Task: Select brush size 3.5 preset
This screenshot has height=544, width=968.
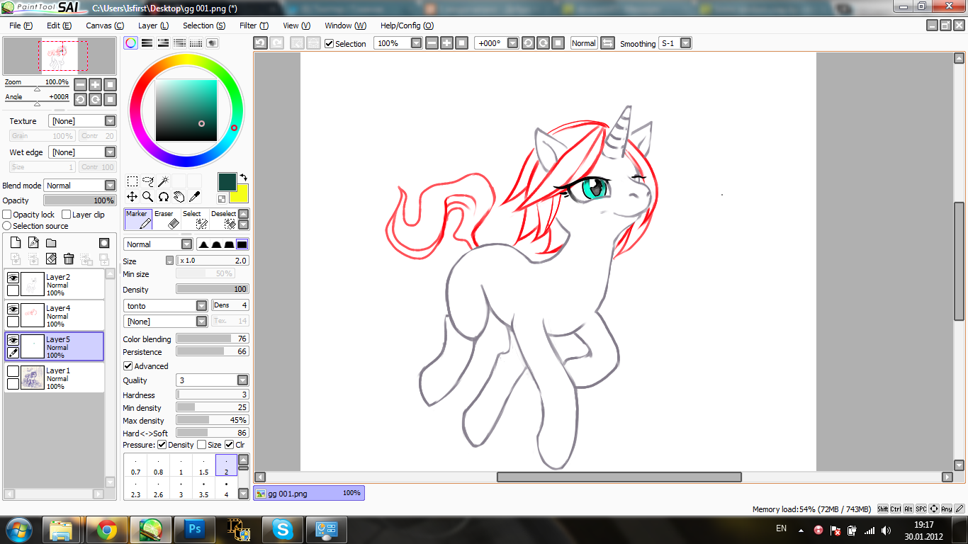Action: tap(203, 489)
